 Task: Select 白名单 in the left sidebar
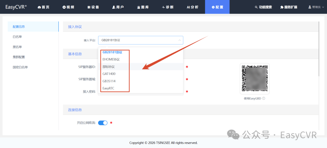(x=17, y=37)
